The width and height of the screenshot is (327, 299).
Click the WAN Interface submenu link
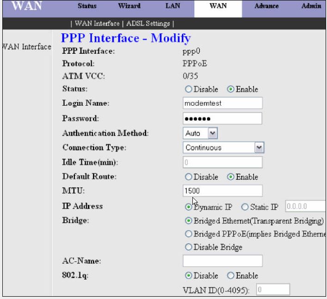pyautogui.click(x=97, y=24)
